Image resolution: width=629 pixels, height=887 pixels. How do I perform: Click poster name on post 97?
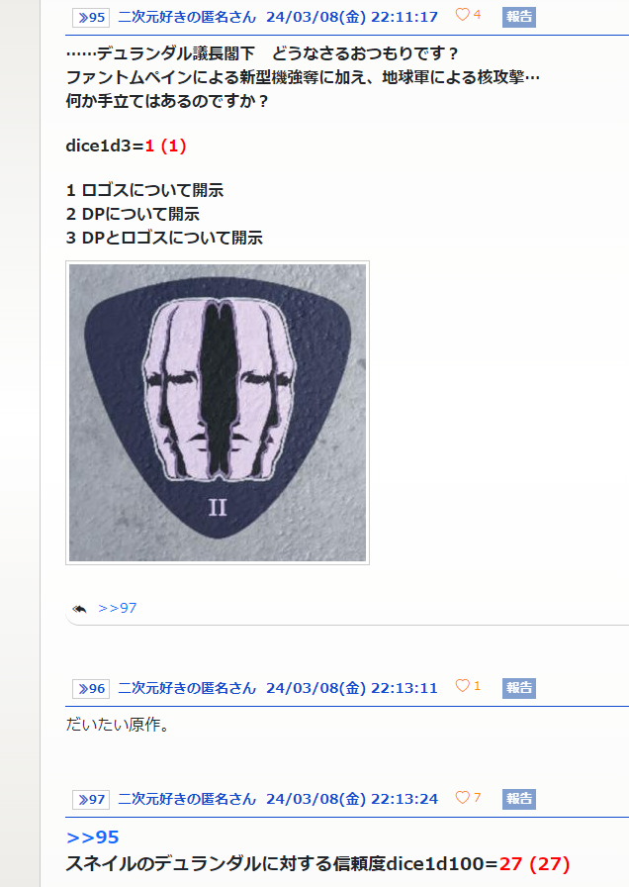coord(187,799)
